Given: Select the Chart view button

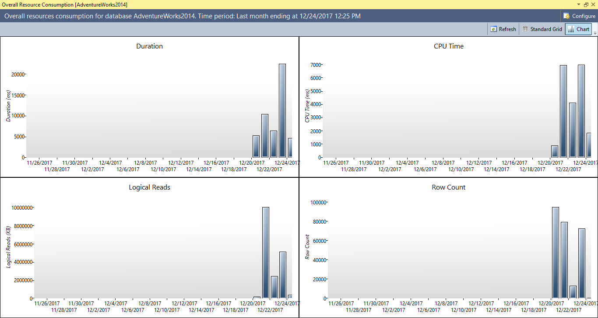Looking at the screenshot, I should (578, 29).
